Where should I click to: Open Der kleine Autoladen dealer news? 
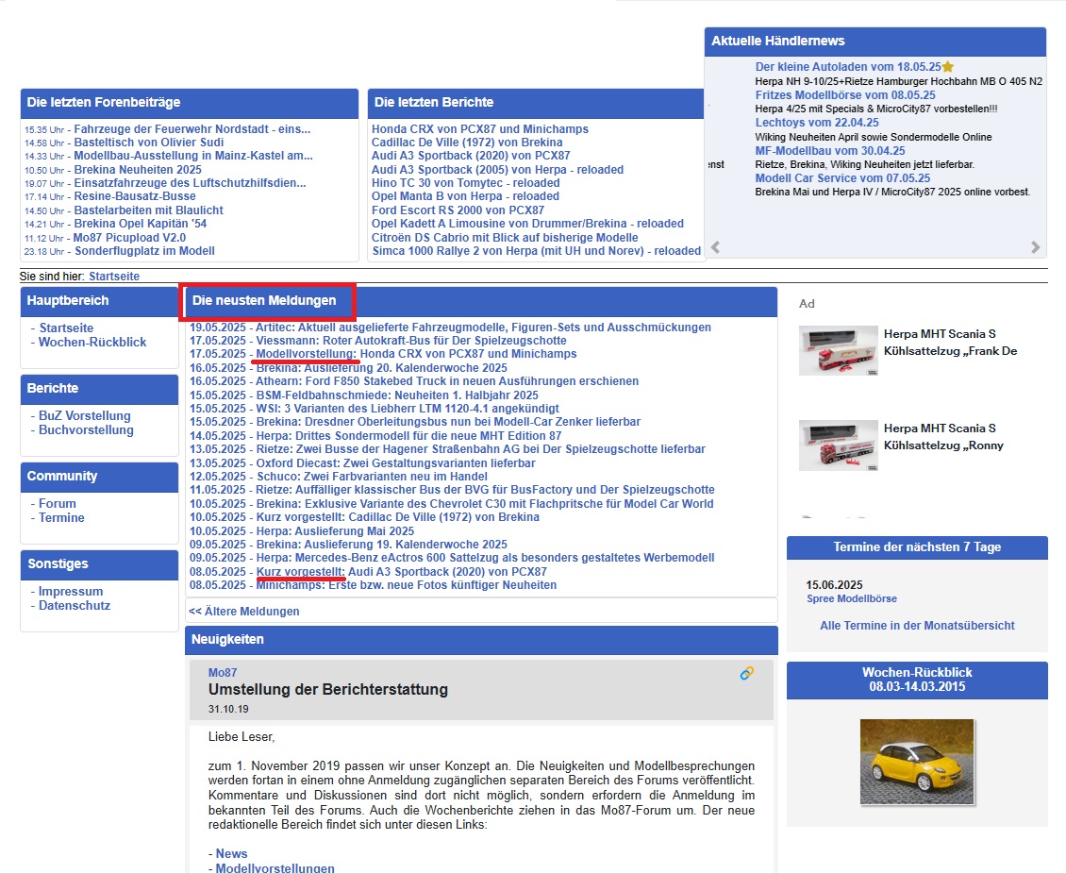848,67
